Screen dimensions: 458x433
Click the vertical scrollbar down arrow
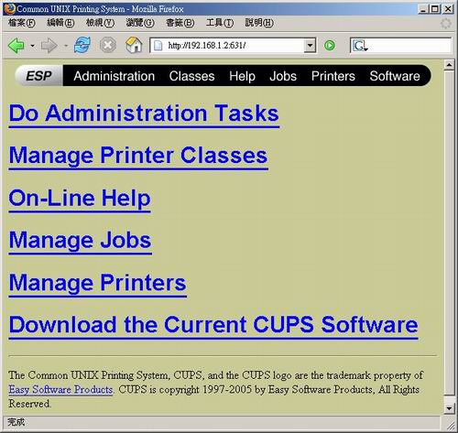coord(449,408)
